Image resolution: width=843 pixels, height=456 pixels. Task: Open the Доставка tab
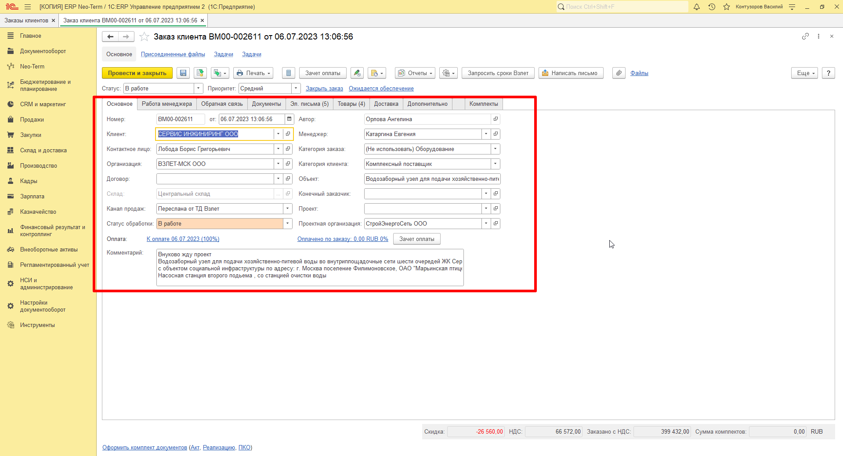tap(386, 104)
